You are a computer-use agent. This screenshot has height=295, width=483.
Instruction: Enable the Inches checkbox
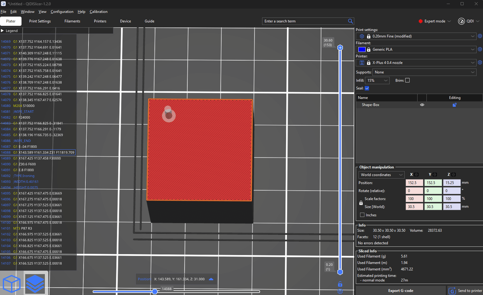(362, 215)
